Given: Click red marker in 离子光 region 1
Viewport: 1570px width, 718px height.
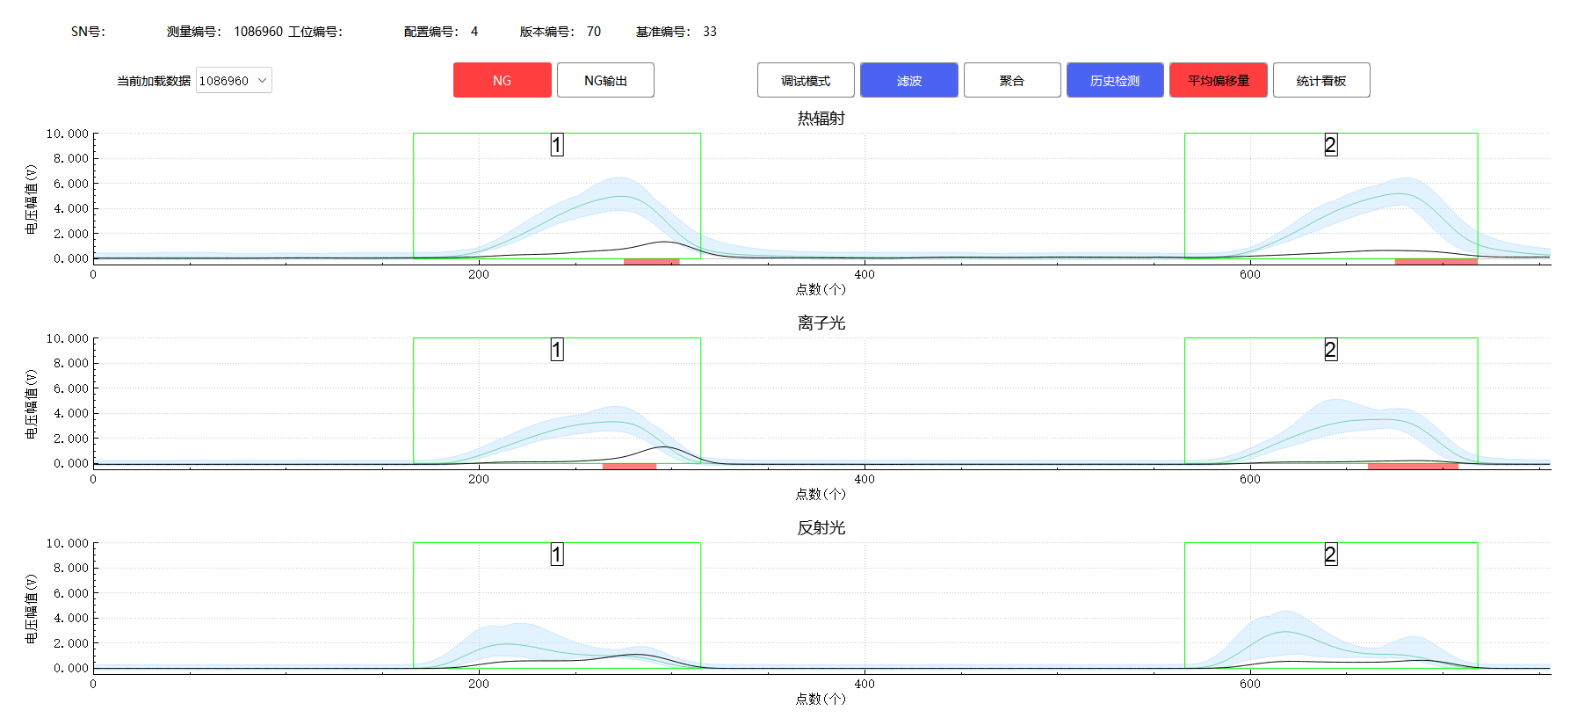Looking at the screenshot, I should [x=629, y=466].
